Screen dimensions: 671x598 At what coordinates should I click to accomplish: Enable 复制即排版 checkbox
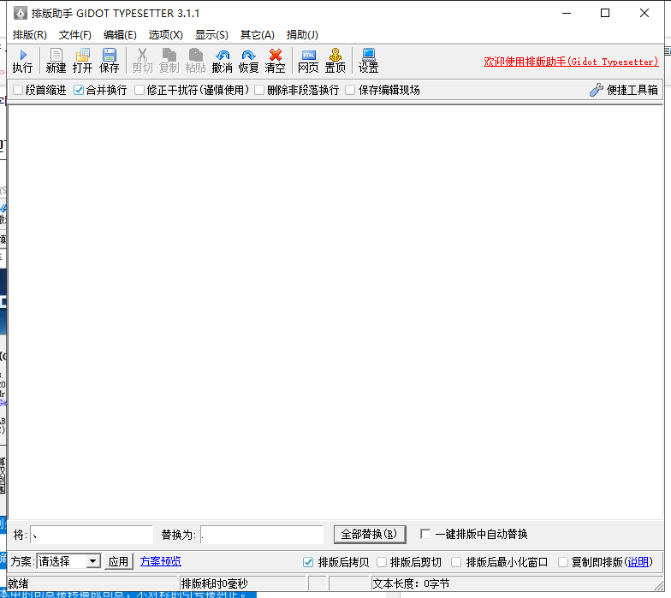(563, 562)
